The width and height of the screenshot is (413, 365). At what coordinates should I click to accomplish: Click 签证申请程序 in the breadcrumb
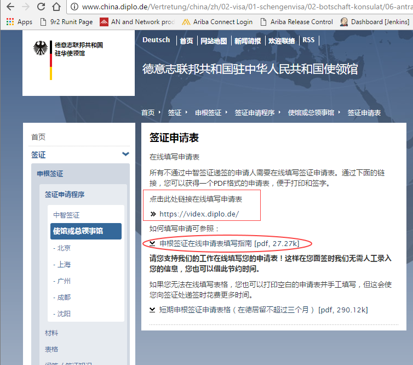255,112
